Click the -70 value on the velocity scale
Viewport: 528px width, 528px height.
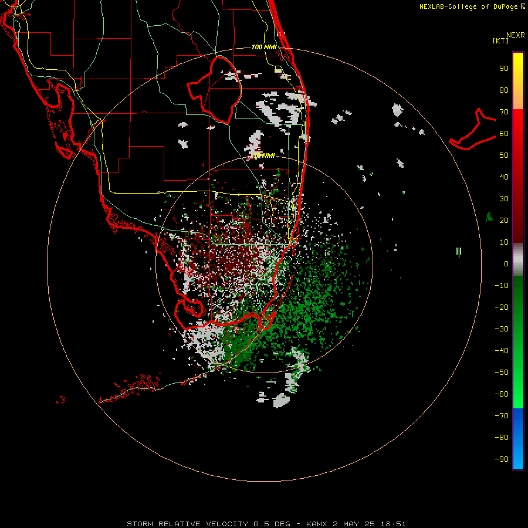(x=502, y=415)
